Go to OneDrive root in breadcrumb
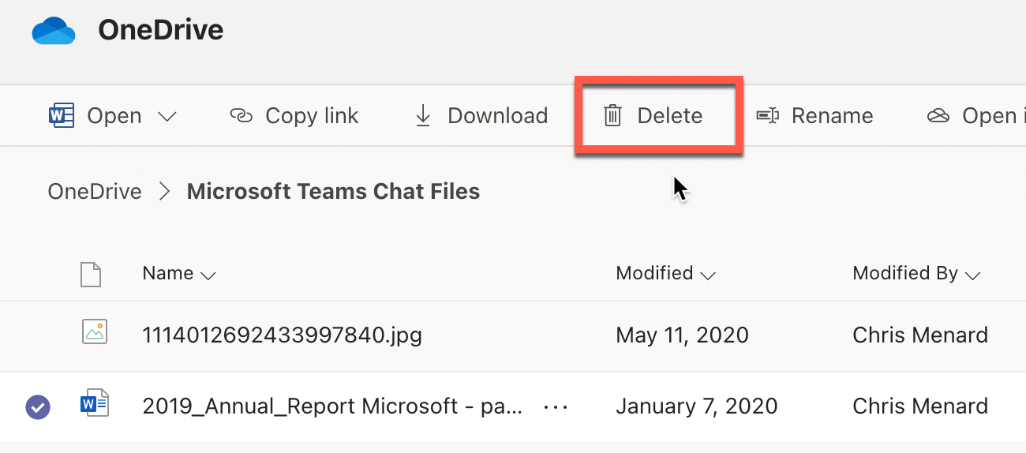The image size is (1026, 453). pyautogui.click(x=95, y=191)
